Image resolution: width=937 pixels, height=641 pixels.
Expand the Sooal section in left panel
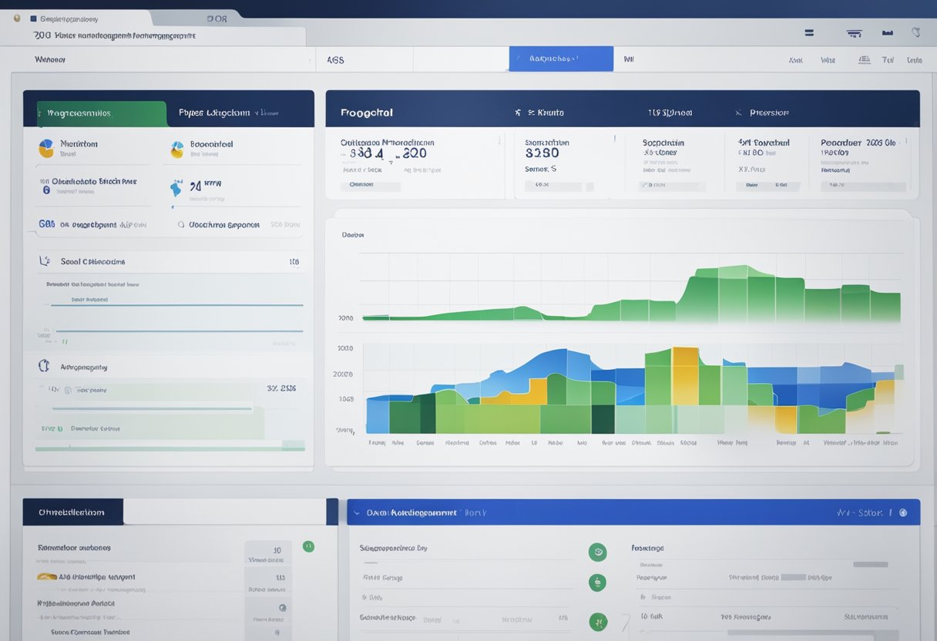coord(45,261)
